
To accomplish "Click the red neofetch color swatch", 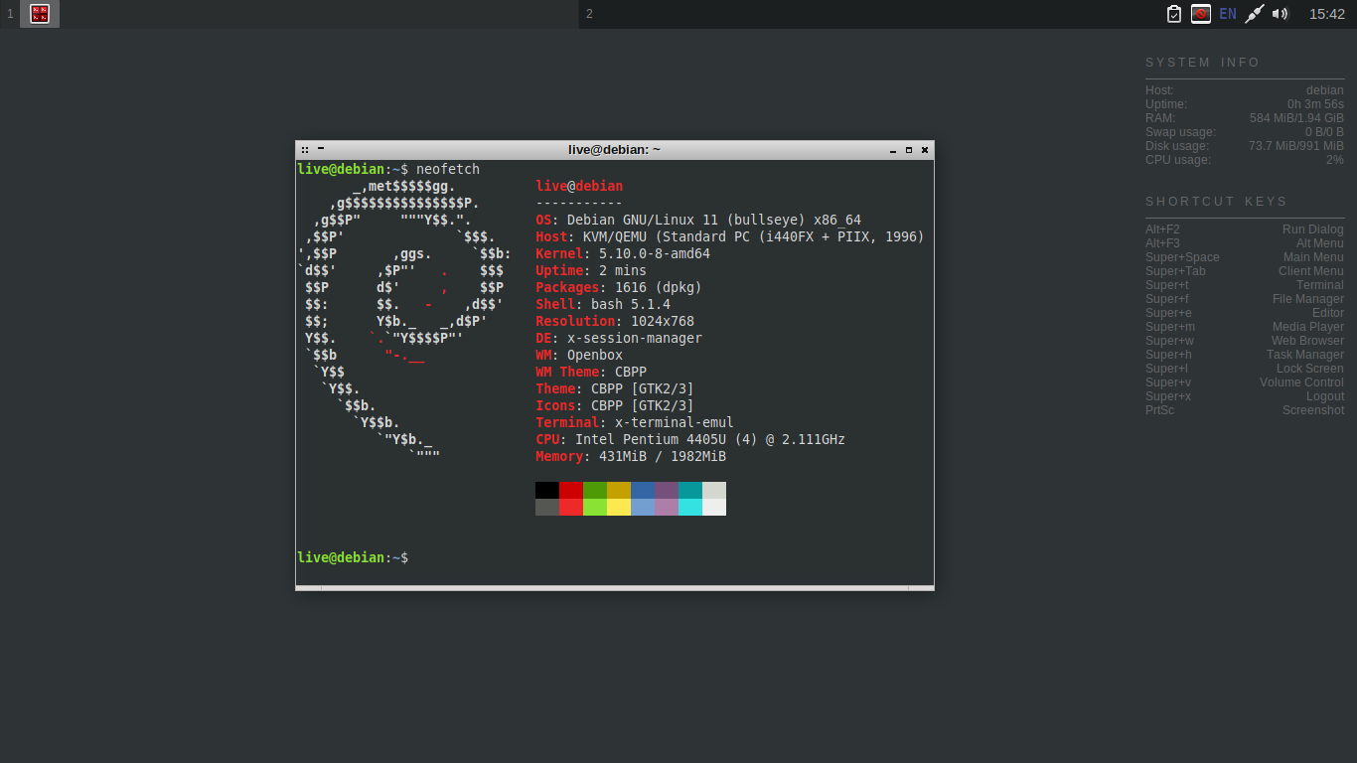I will tap(569, 489).
